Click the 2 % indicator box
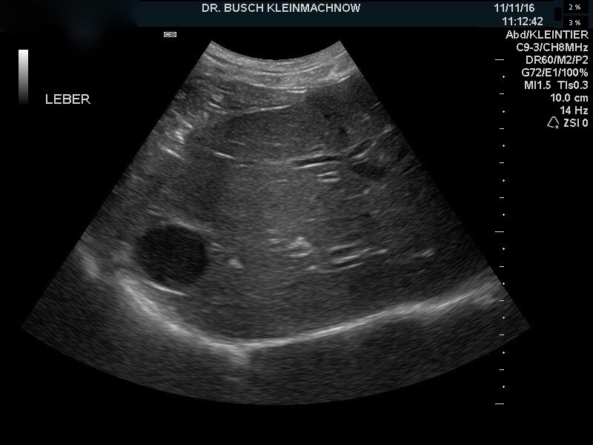 (x=574, y=7)
